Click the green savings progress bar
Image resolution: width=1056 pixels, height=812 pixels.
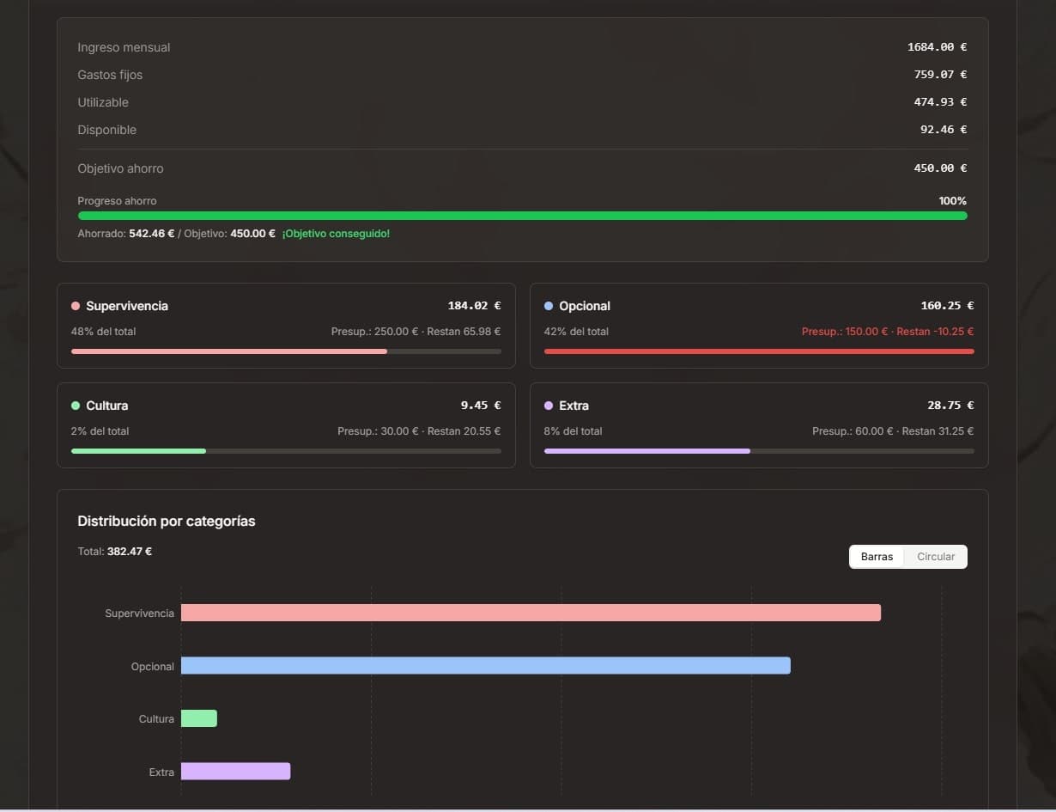[522, 216]
